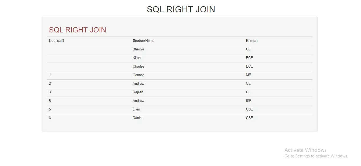The image size is (361, 166).
Task: Click CourseID value 8
Action: click(50, 118)
